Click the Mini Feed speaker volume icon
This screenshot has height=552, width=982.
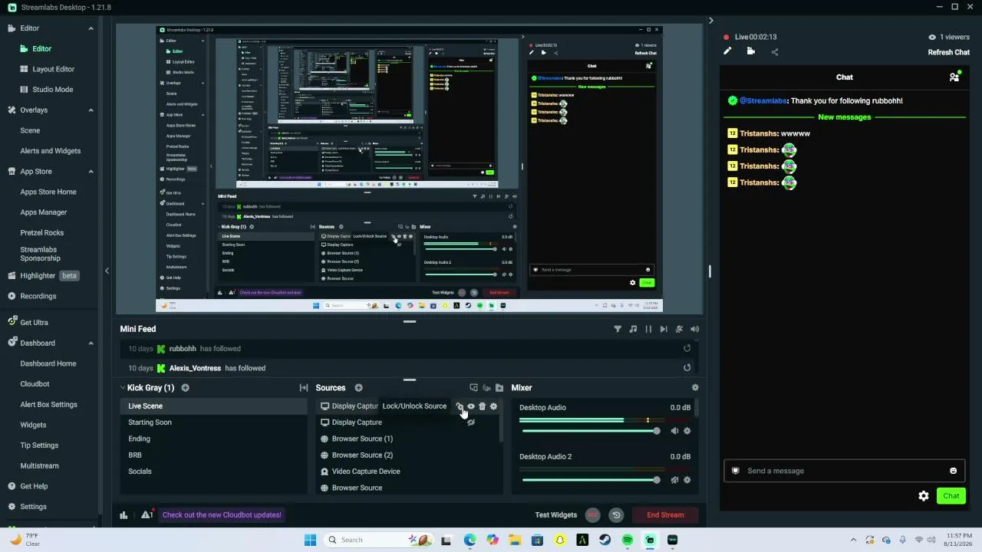tap(695, 329)
